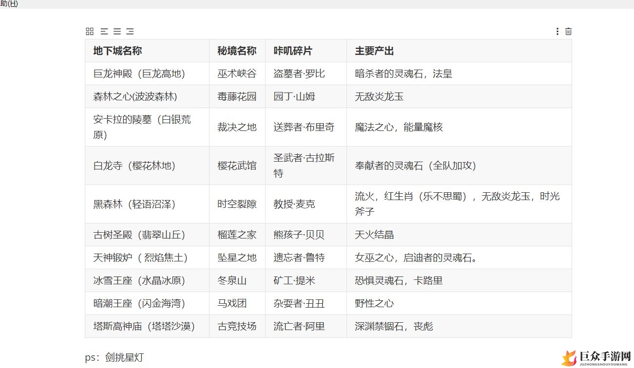The width and height of the screenshot is (634, 368).
Task: Click the cell 杂耍者·丑丑
Action: (x=306, y=303)
